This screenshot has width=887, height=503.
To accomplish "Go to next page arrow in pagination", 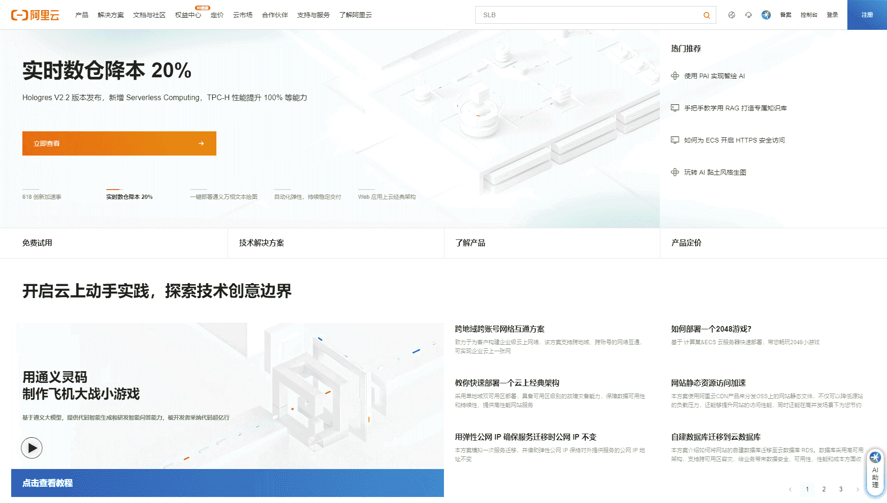I will tap(858, 489).
